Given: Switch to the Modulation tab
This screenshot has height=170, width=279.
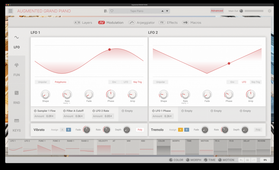Looking at the screenshot, I should 111,23.
